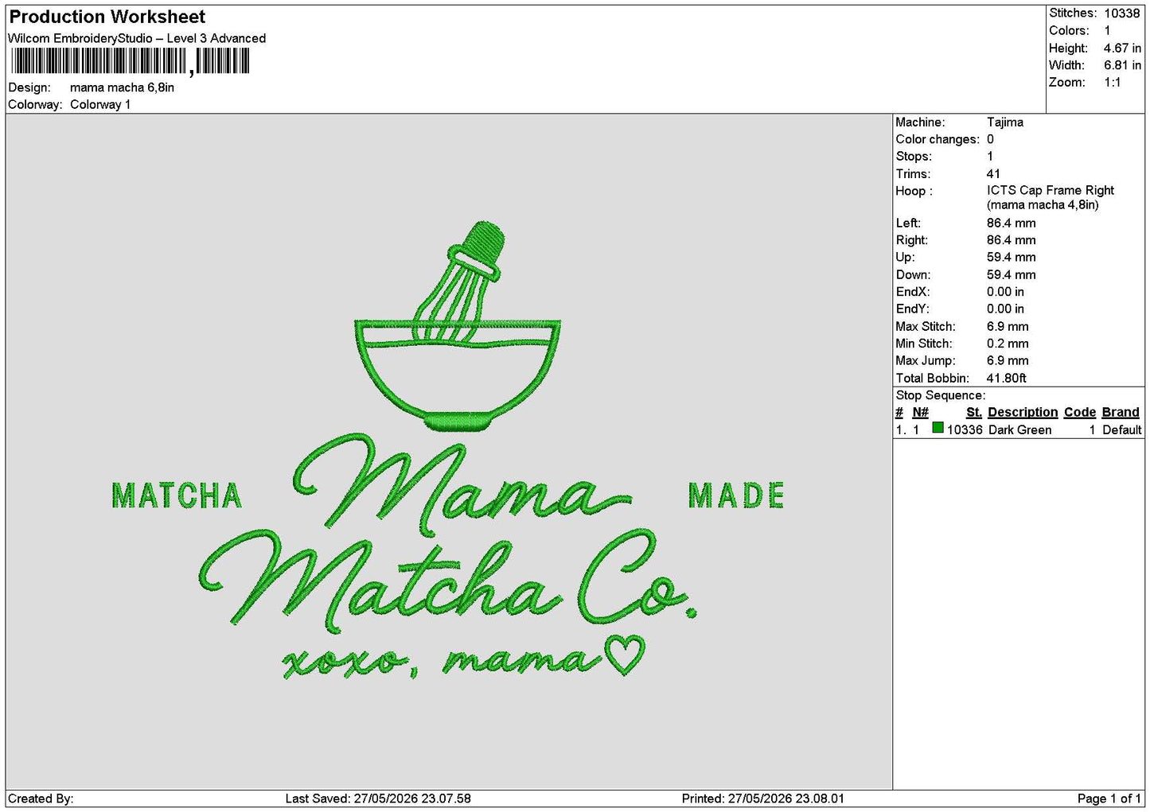
Task: Click the Left value '86.4 mm'
Action: [1012, 223]
